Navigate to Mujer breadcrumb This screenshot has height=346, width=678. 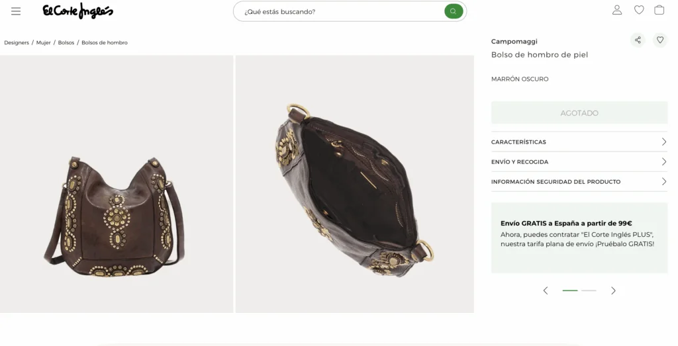tap(44, 43)
